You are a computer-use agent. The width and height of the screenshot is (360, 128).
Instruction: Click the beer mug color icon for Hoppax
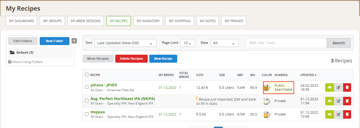pyautogui.click(x=266, y=114)
